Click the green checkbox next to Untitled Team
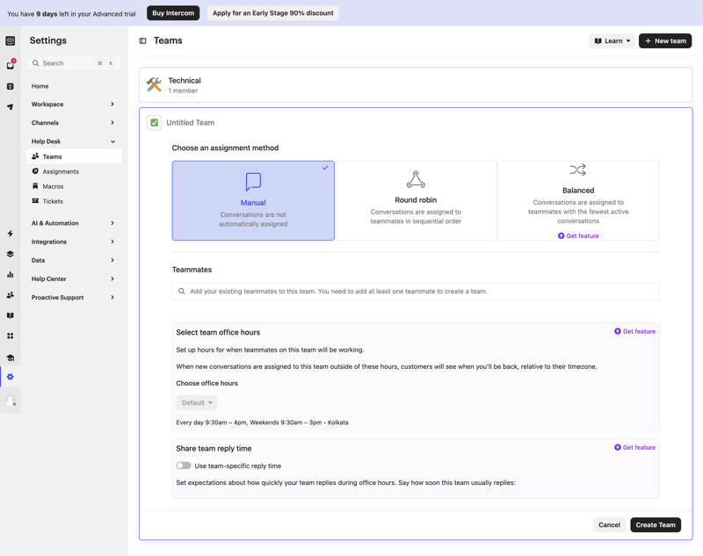Viewport: 703px width, 556px height. click(x=153, y=122)
